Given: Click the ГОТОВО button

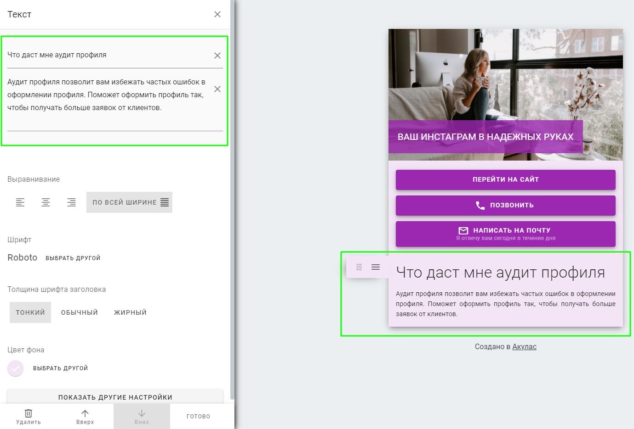Looking at the screenshot, I should coord(199,416).
